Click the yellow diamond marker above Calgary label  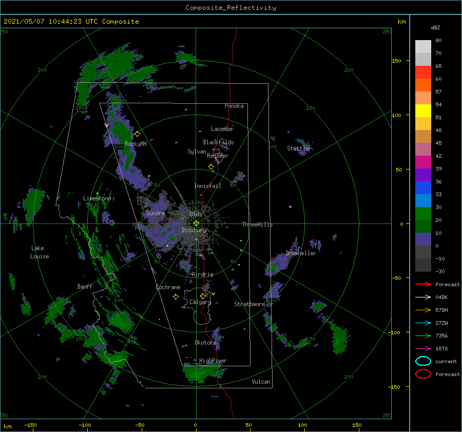(203, 296)
